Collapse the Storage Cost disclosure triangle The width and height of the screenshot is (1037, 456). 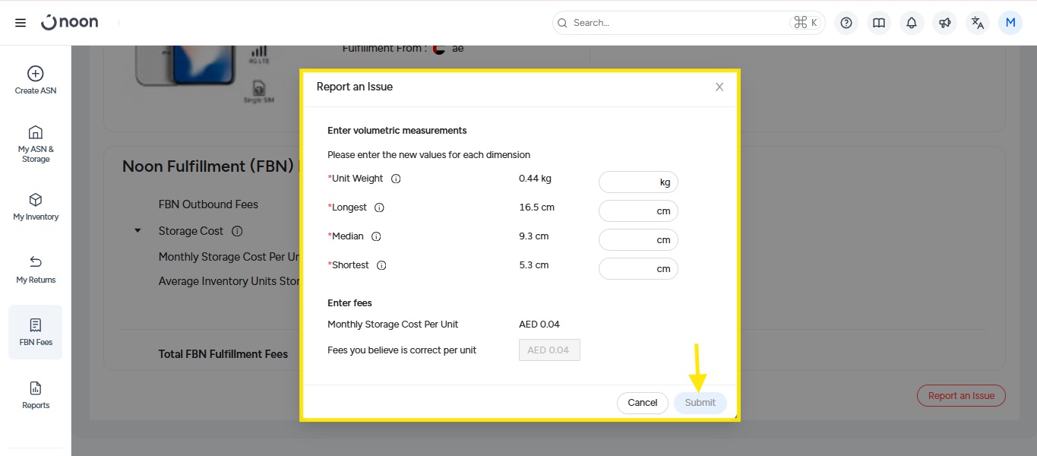pos(138,231)
